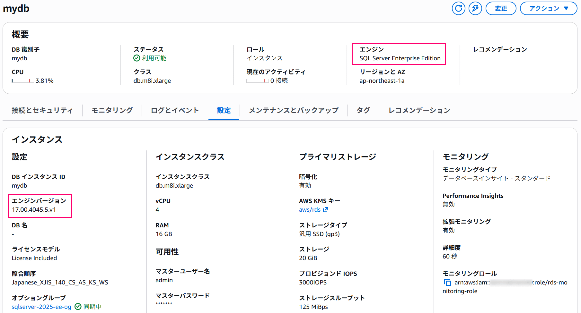Click the 変更 button

[501, 8]
